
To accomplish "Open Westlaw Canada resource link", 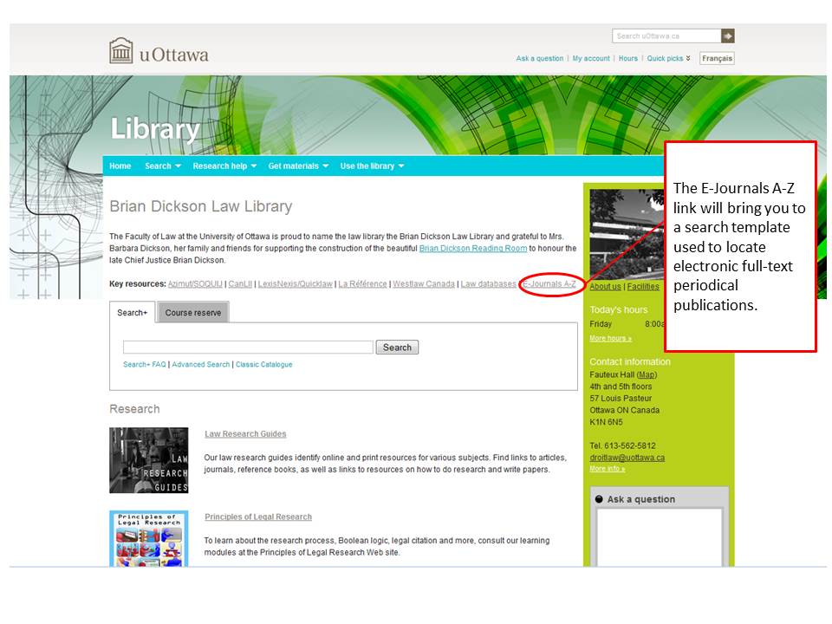I will (x=424, y=284).
